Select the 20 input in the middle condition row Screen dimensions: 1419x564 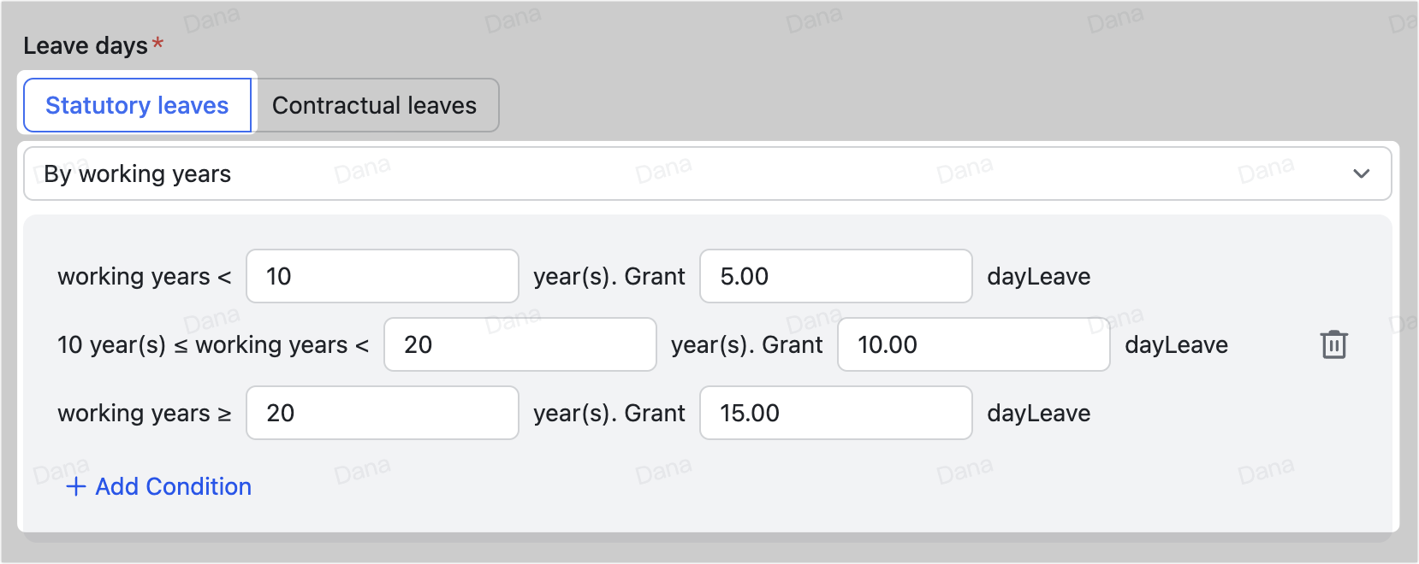pos(520,344)
